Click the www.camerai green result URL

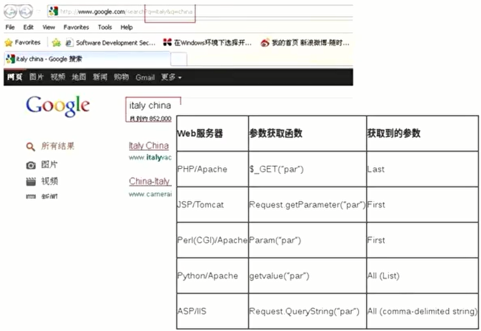[x=150, y=194]
